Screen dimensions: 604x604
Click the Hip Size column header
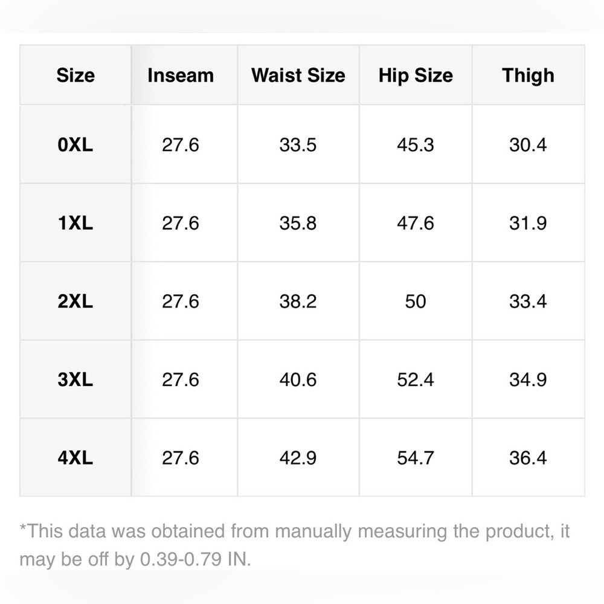pyautogui.click(x=416, y=75)
